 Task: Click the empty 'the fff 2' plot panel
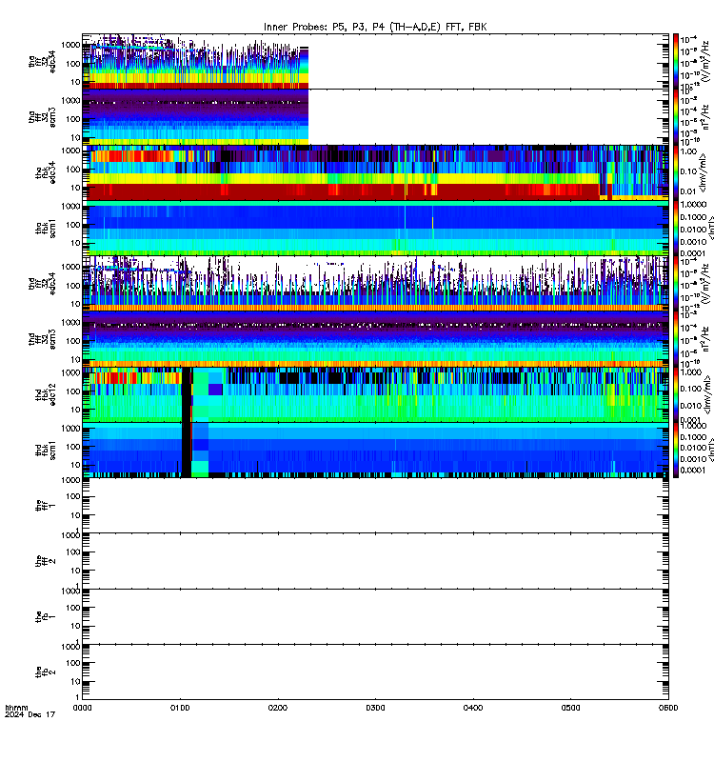point(375,561)
